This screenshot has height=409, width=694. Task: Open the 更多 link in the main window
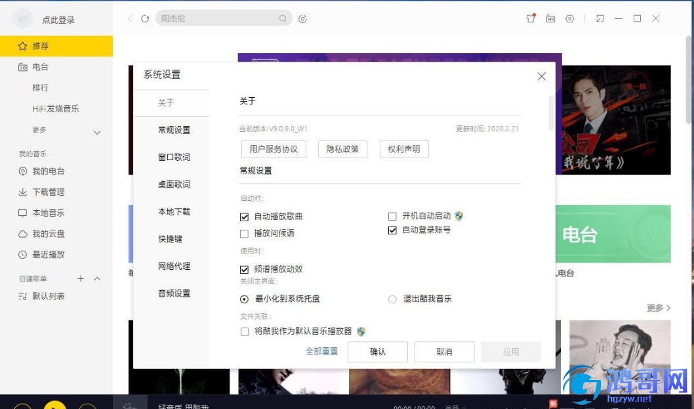pyautogui.click(x=659, y=307)
